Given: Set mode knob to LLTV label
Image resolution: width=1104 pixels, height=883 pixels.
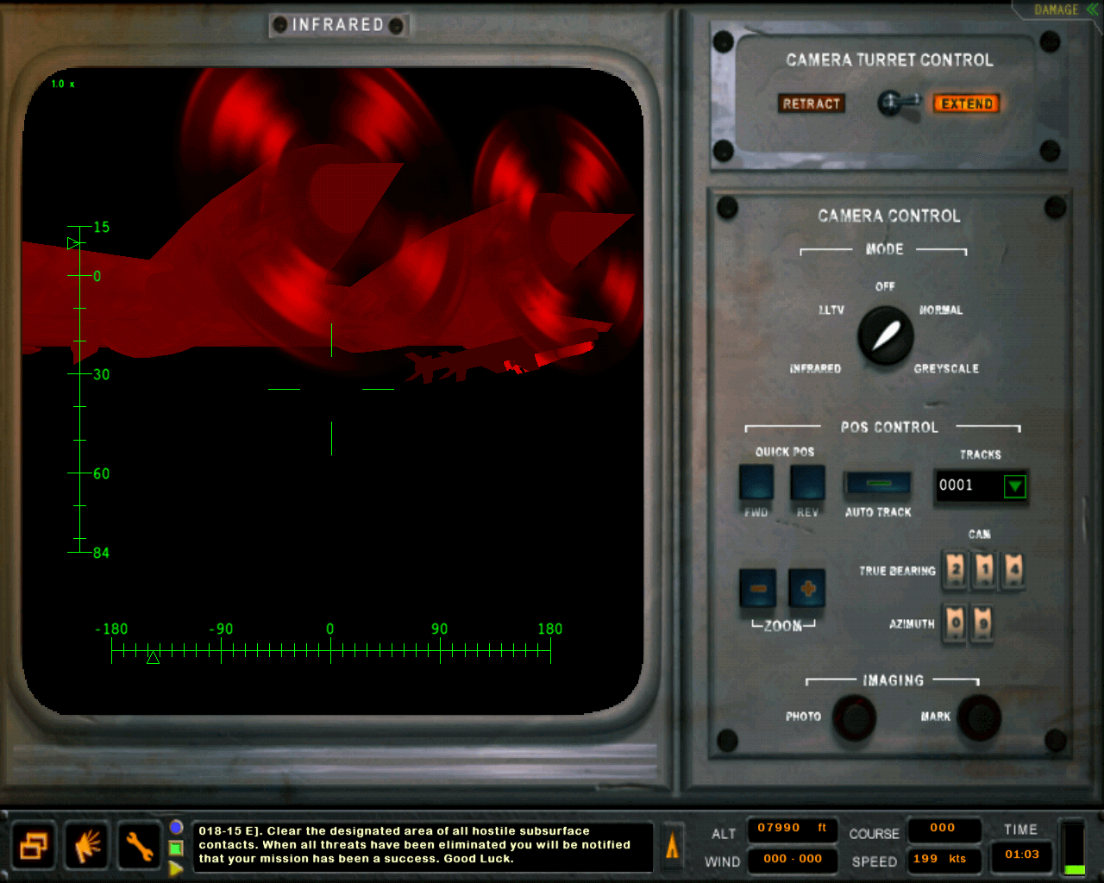Looking at the screenshot, I should (831, 310).
